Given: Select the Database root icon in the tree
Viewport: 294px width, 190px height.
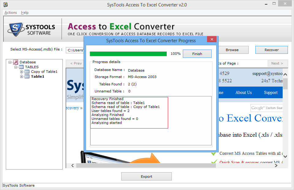Looking at the screenshot, I should (x=16, y=62).
